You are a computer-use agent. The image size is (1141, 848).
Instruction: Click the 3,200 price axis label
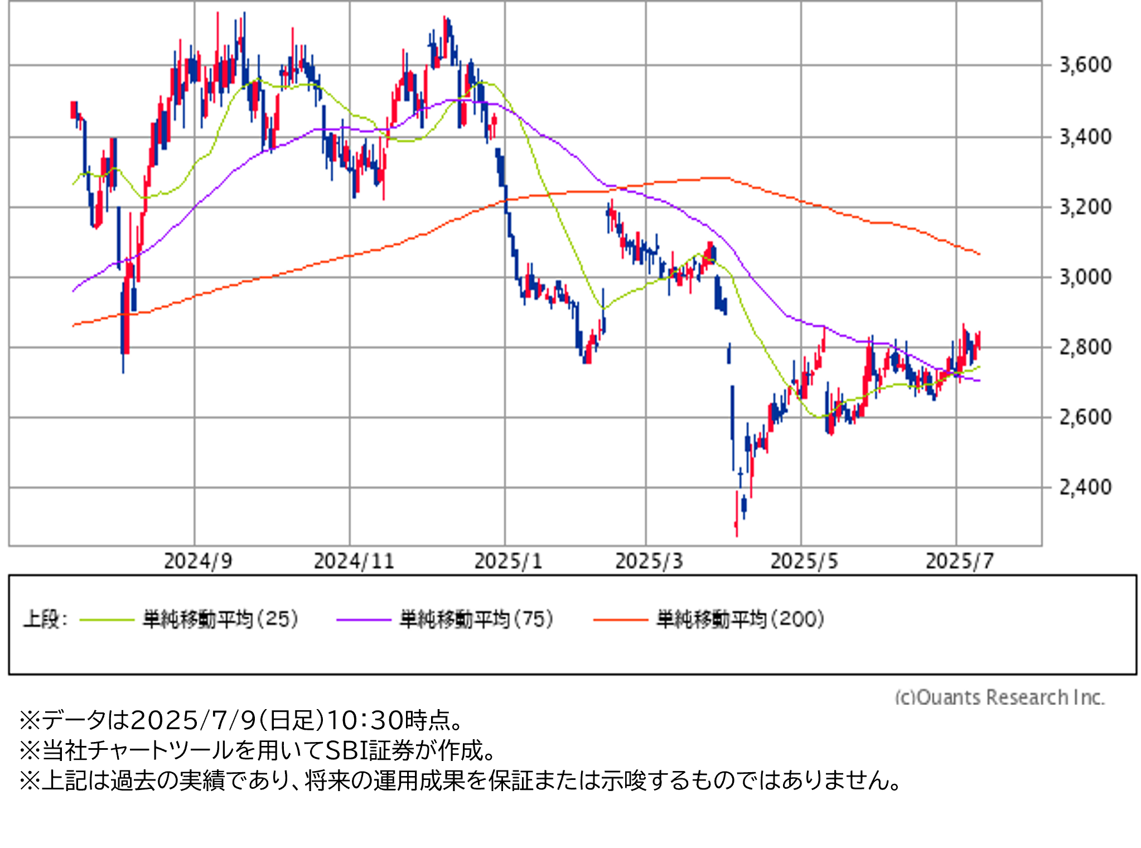(1085, 208)
